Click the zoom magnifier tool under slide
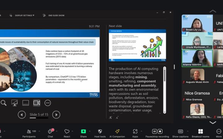The image size is (223, 139). pyautogui.click(x=3, y=103)
